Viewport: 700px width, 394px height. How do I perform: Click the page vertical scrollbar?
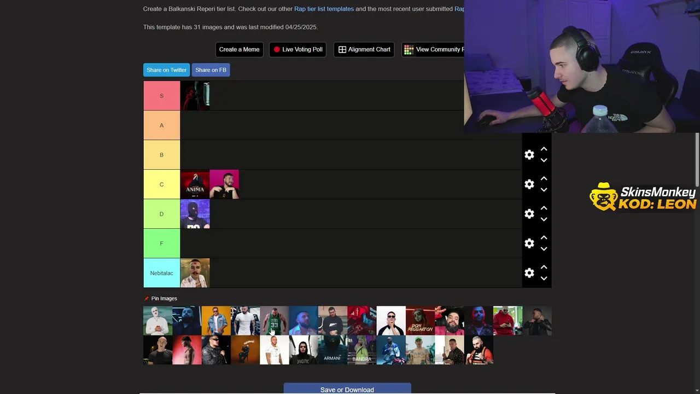(697, 159)
